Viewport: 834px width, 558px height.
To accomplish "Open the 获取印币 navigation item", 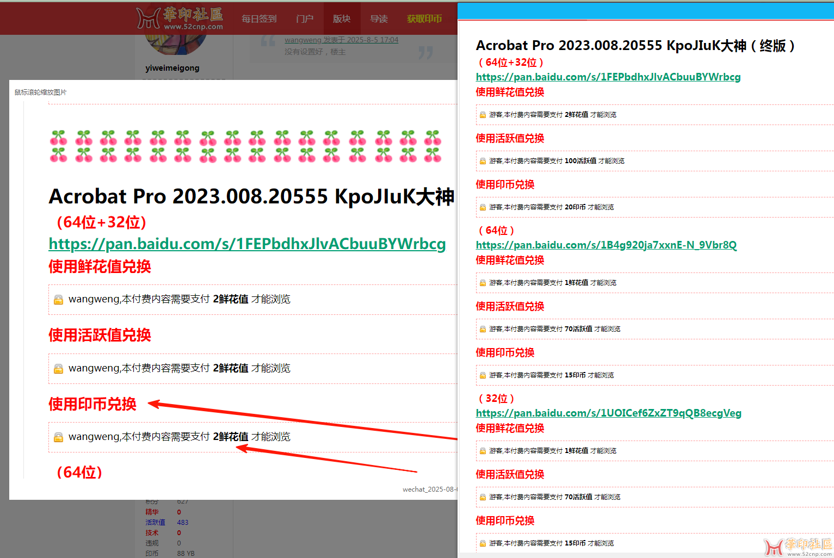I will tap(424, 18).
